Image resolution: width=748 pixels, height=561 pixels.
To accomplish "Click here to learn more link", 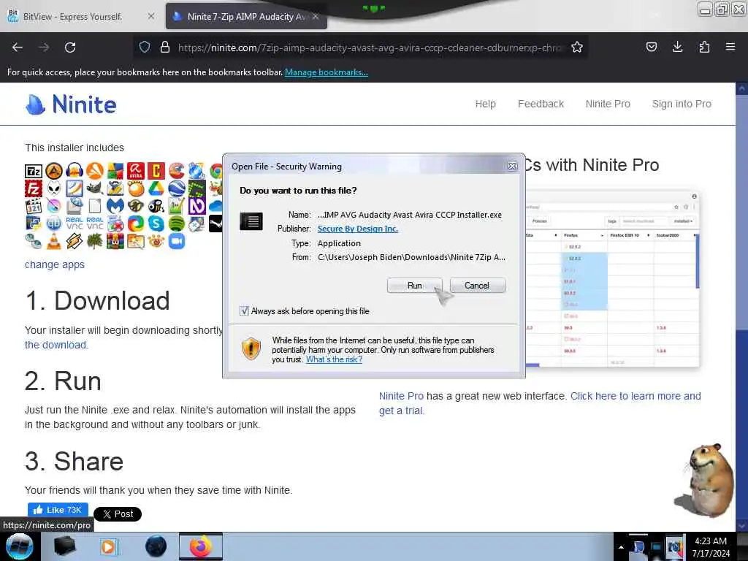I will 636,396.
